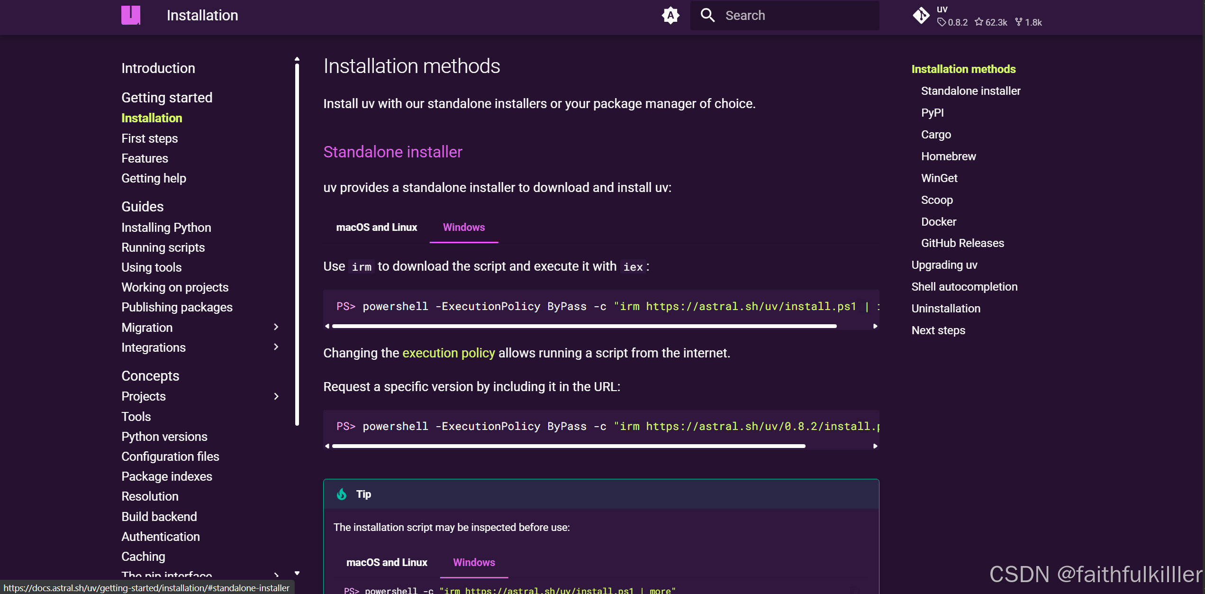Open the execution policy link

(x=449, y=353)
